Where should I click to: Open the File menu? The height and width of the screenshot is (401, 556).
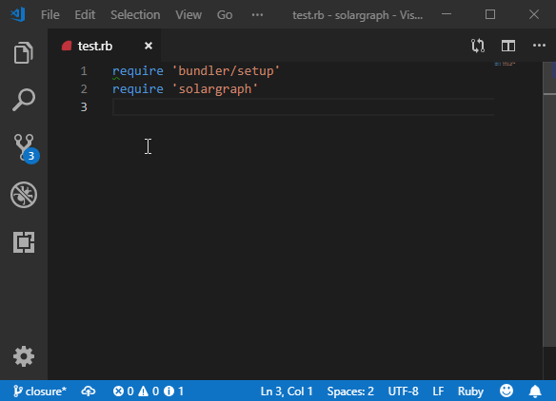tap(50, 15)
